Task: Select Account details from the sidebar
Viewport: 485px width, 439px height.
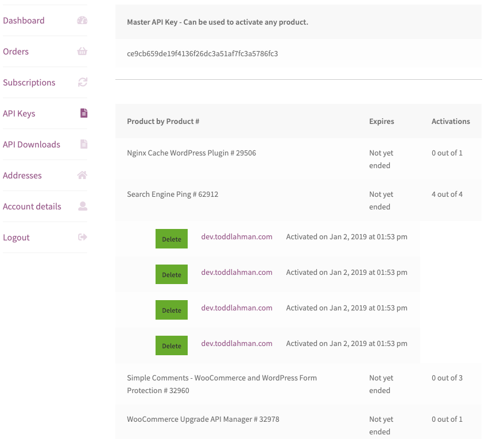Action: click(32, 206)
